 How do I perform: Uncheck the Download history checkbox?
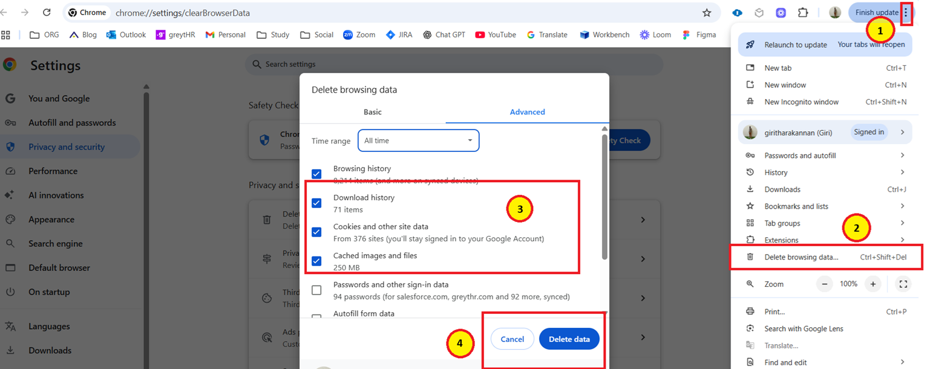point(316,203)
